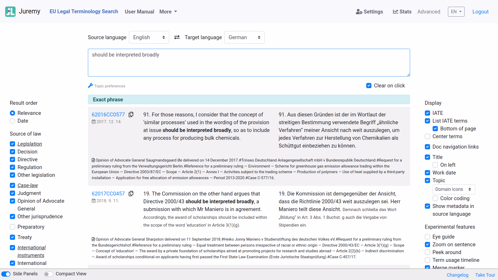This screenshot has height=280, width=498.
Task: Click calendar icon next to 2017. 12. 14.
Action: tap(94, 122)
